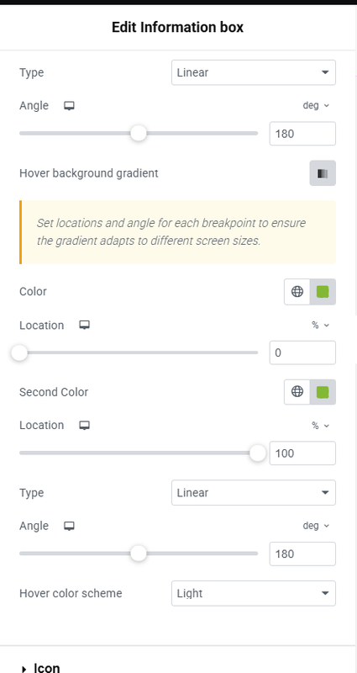The width and height of the screenshot is (357, 673).
Task: Change the deg unit of bottom Angle
Action: point(317,526)
